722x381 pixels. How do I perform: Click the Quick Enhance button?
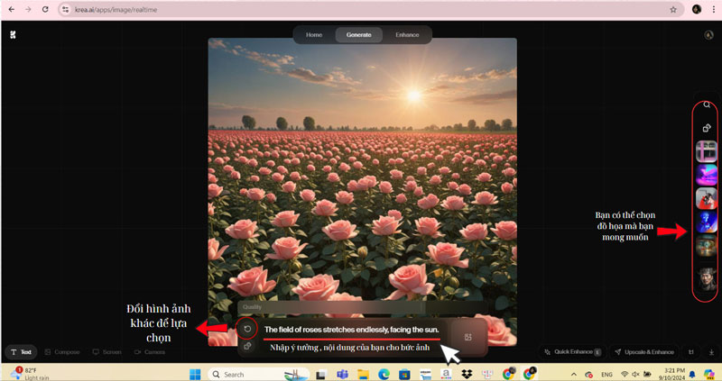[x=570, y=352]
